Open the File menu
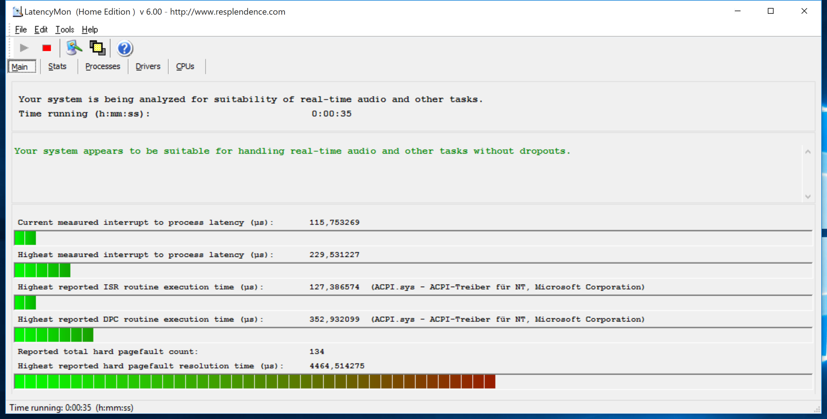827x419 pixels. [21, 29]
